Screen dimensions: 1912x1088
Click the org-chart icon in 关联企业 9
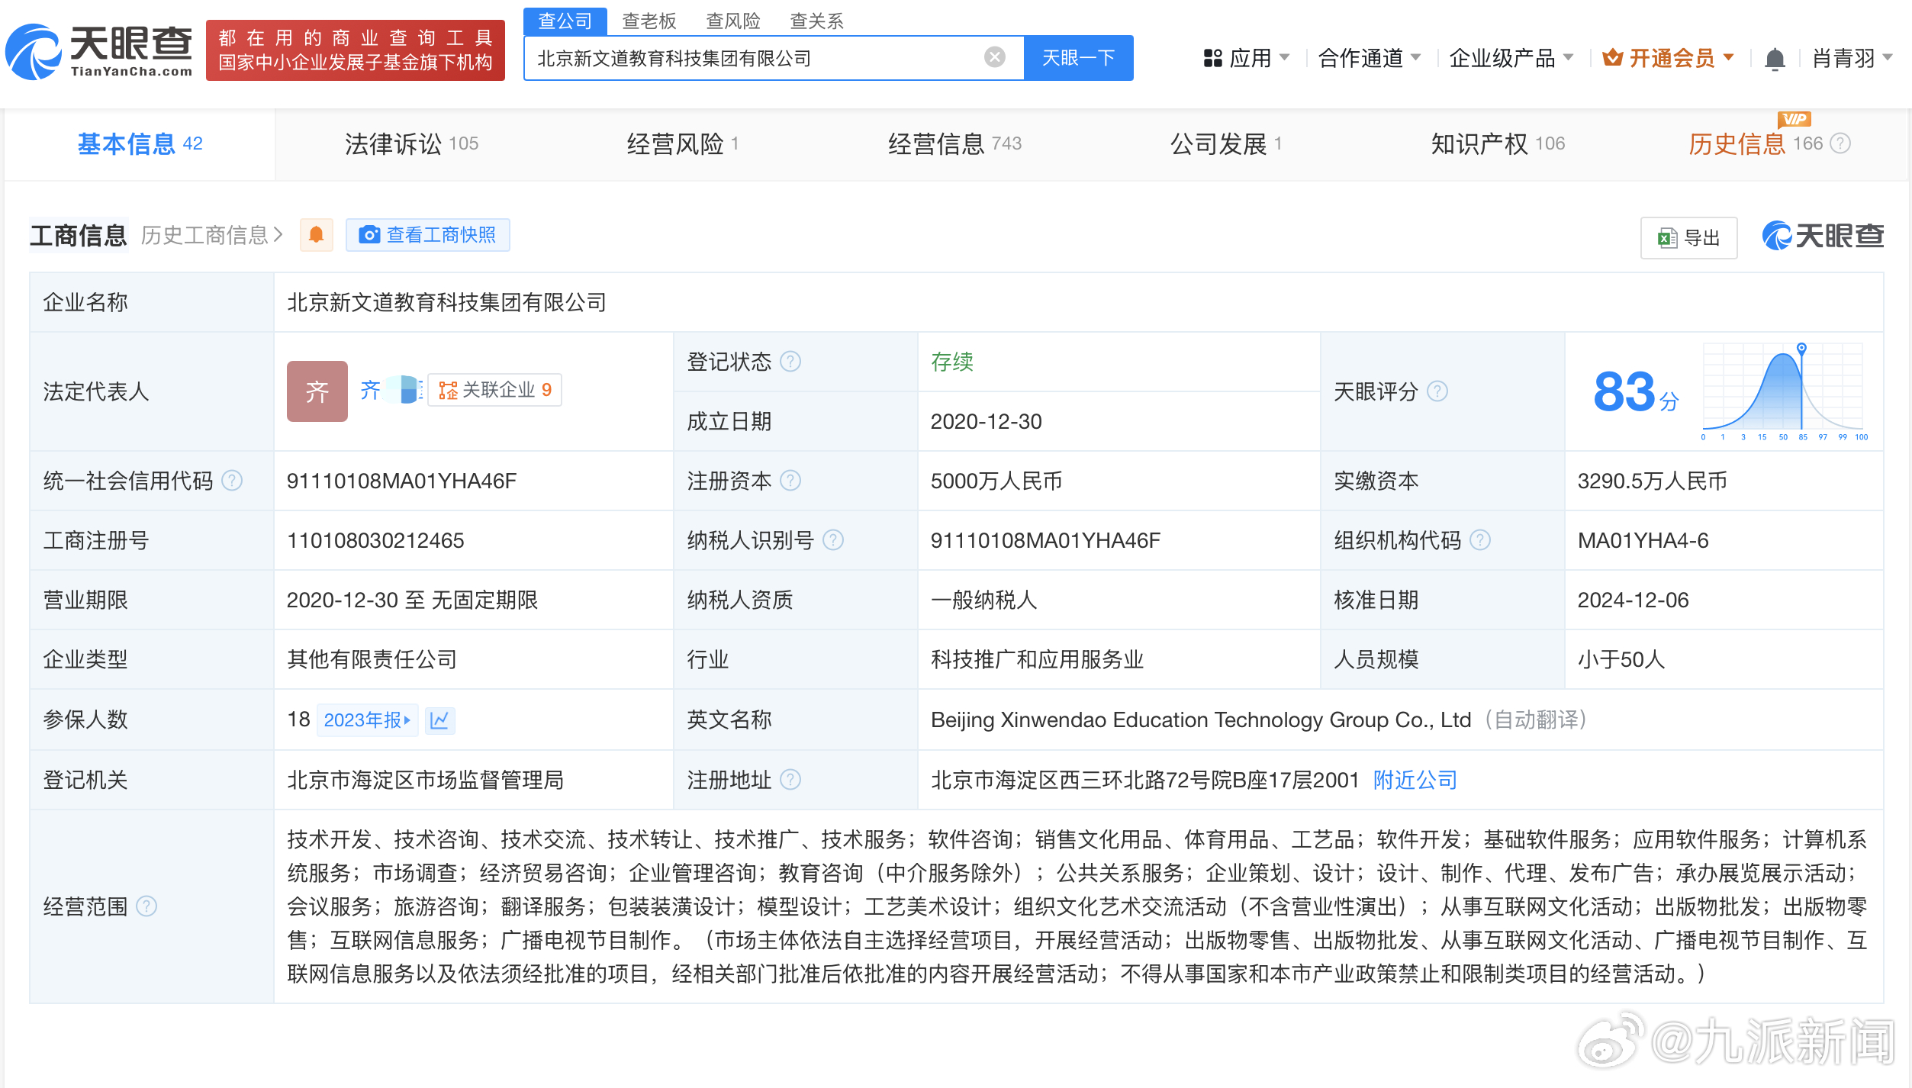point(448,391)
